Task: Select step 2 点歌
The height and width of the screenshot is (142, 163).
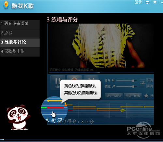Action: point(20,33)
